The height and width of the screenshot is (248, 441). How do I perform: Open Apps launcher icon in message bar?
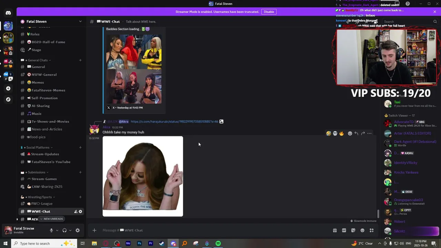(x=372, y=230)
